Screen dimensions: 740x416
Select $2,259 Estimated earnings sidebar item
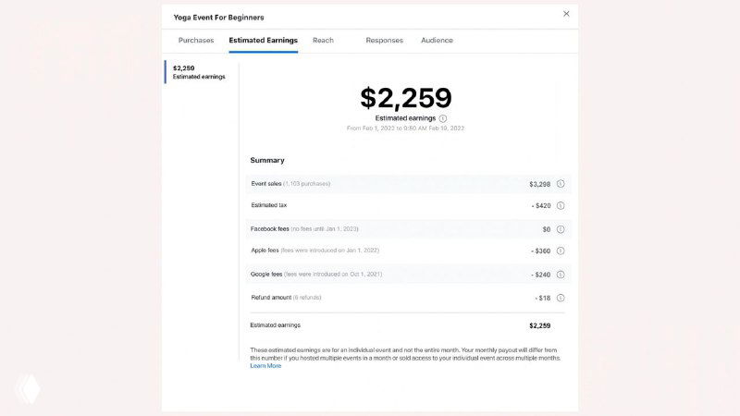pyautogui.click(x=198, y=72)
